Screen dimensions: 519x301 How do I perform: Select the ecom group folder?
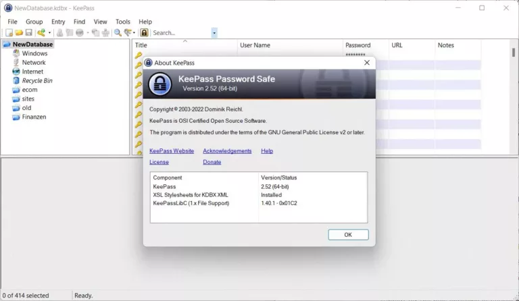[30, 90]
